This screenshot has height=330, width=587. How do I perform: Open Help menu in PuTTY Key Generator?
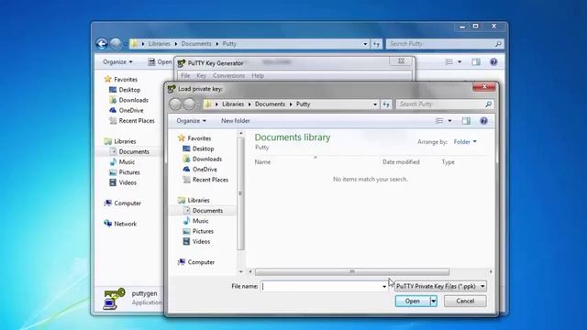[x=258, y=75]
